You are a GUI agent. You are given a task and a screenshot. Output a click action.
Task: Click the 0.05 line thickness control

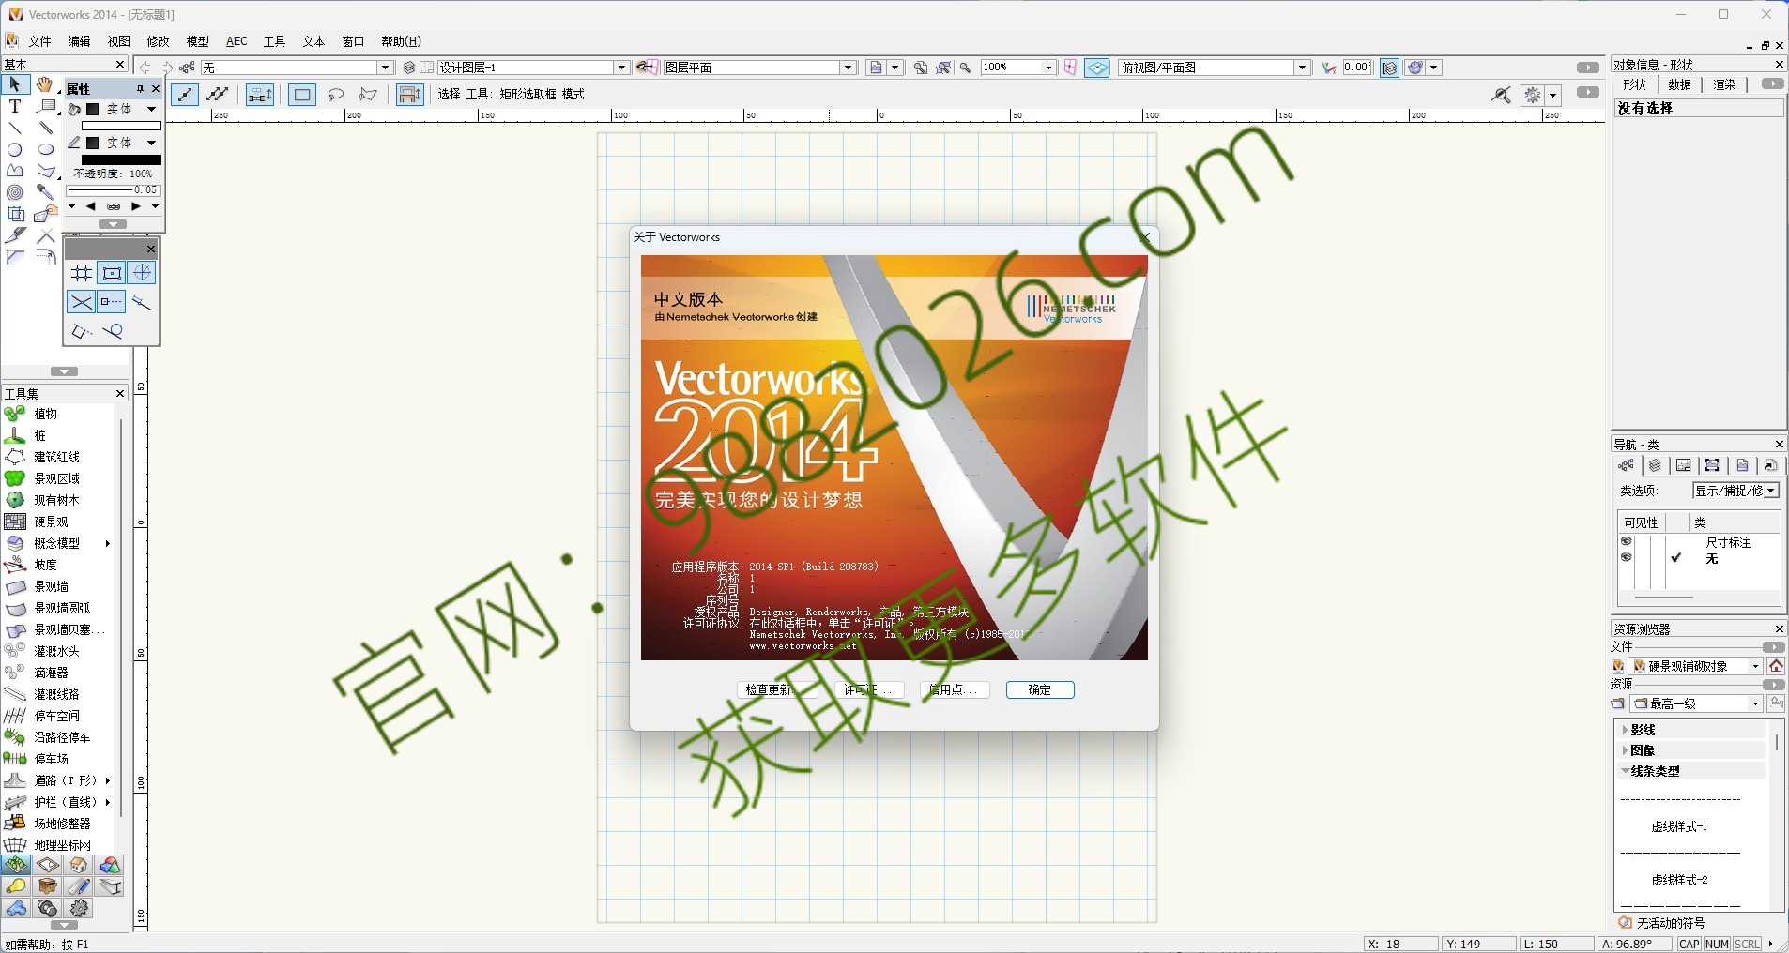click(113, 189)
